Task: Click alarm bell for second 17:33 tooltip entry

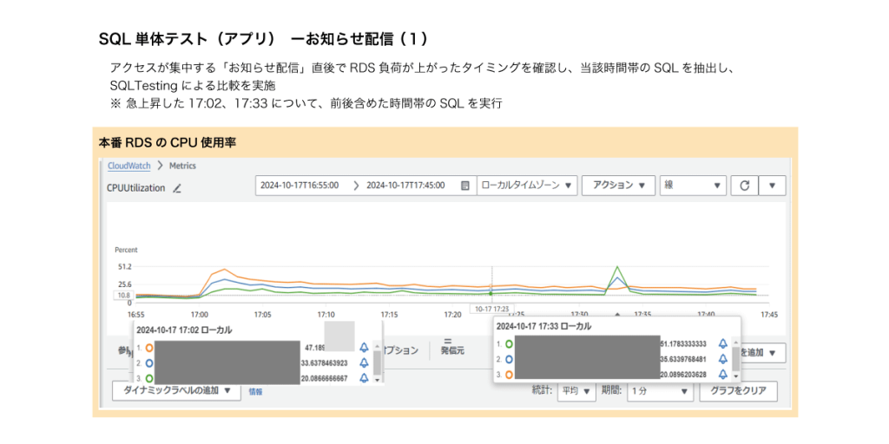Action: pyautogui.click(x=723, y=359)
